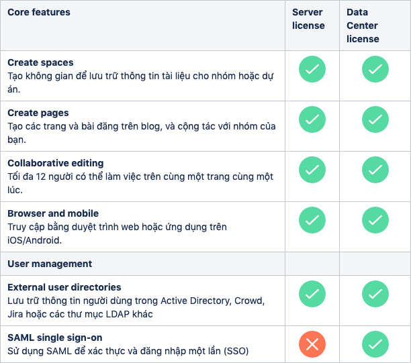
Task: Click Data Center checkmark for Collaborative editing
Action: click(x=375, y=170)
